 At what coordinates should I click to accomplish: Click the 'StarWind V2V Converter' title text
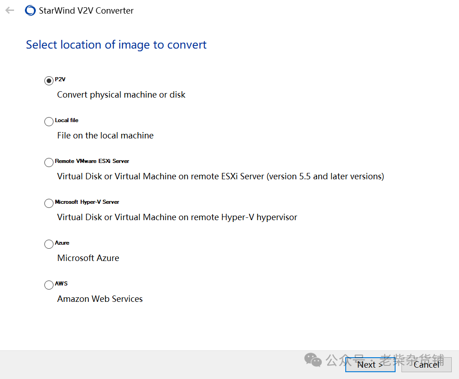86,10
